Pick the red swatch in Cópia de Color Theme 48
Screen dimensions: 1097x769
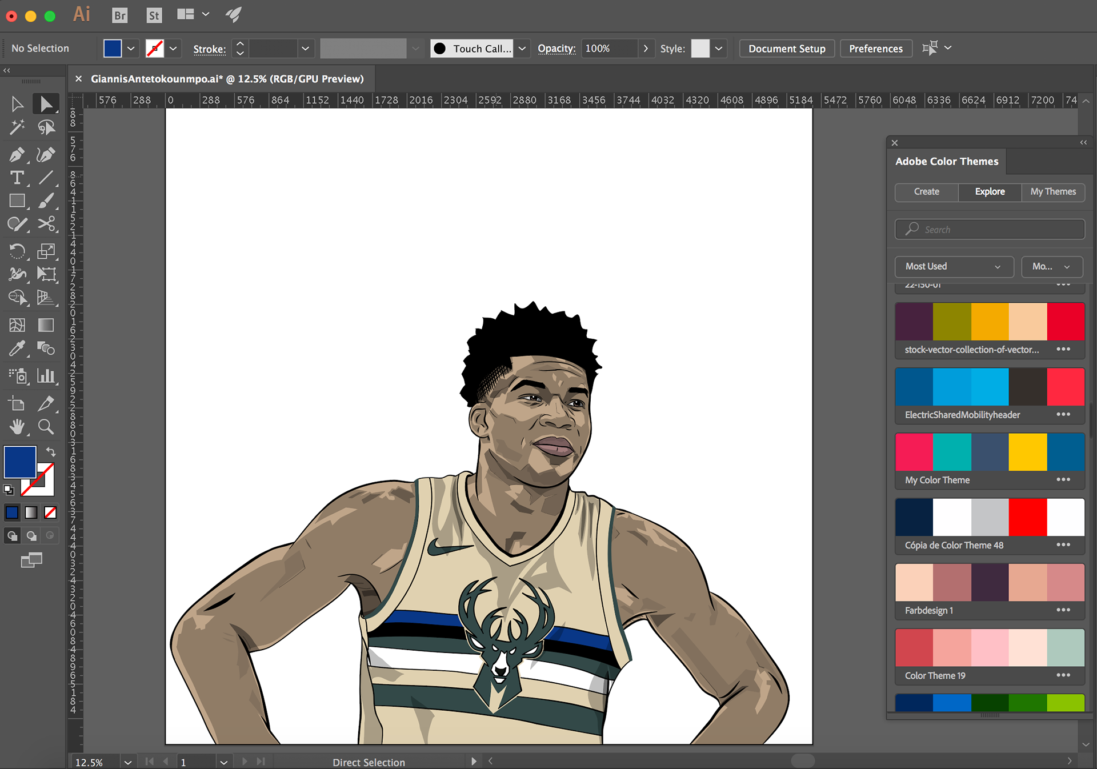pyautogui.click(x=1027, y=517)
